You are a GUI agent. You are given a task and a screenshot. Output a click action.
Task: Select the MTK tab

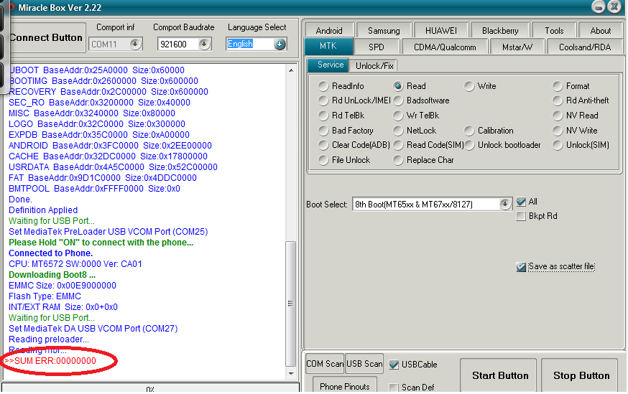[328, 46]
